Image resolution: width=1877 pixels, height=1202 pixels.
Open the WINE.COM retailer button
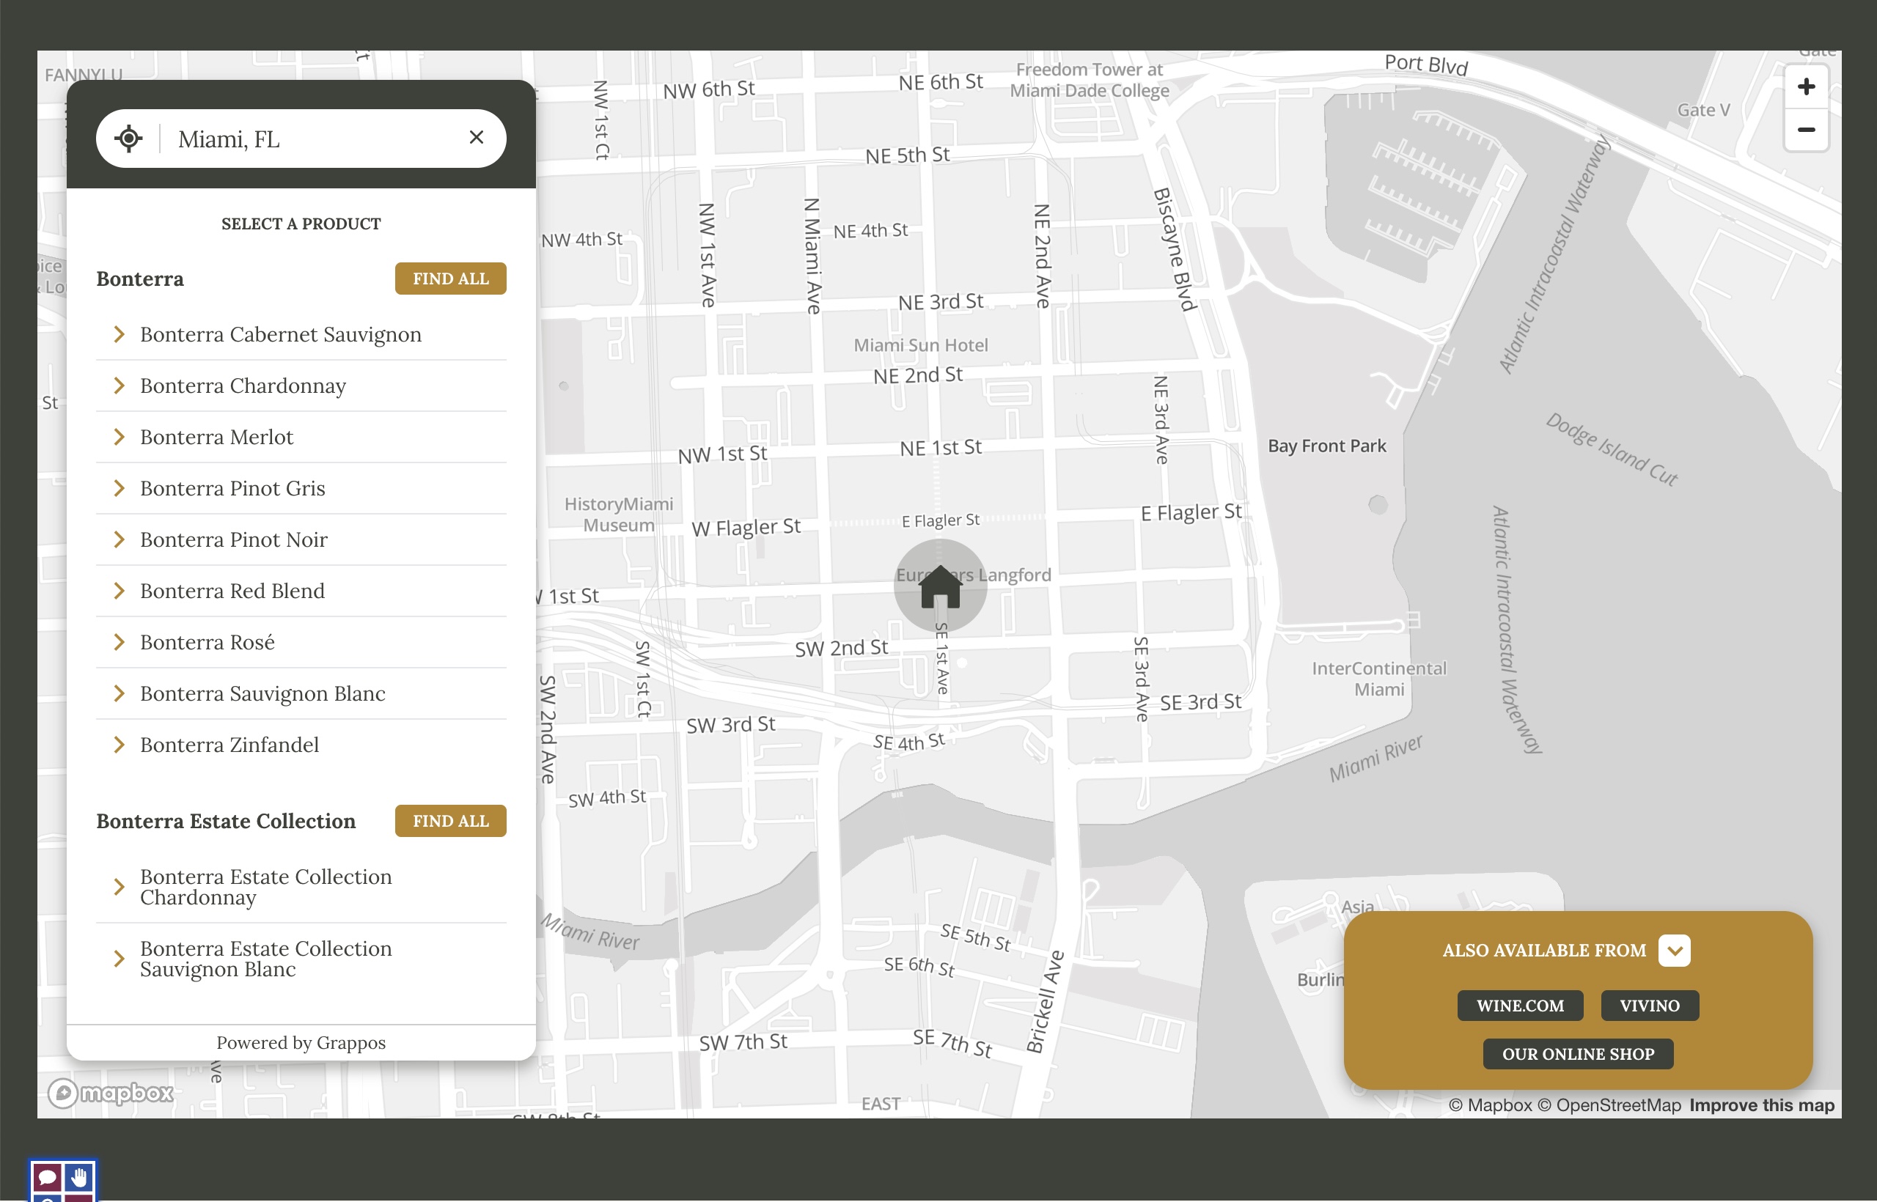1519,1006
